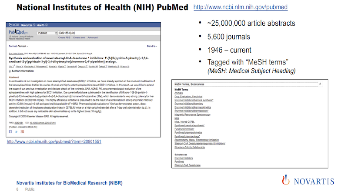
Task: Click the 'MeSH Terms' bold subheading
Action: pos(181,90)
